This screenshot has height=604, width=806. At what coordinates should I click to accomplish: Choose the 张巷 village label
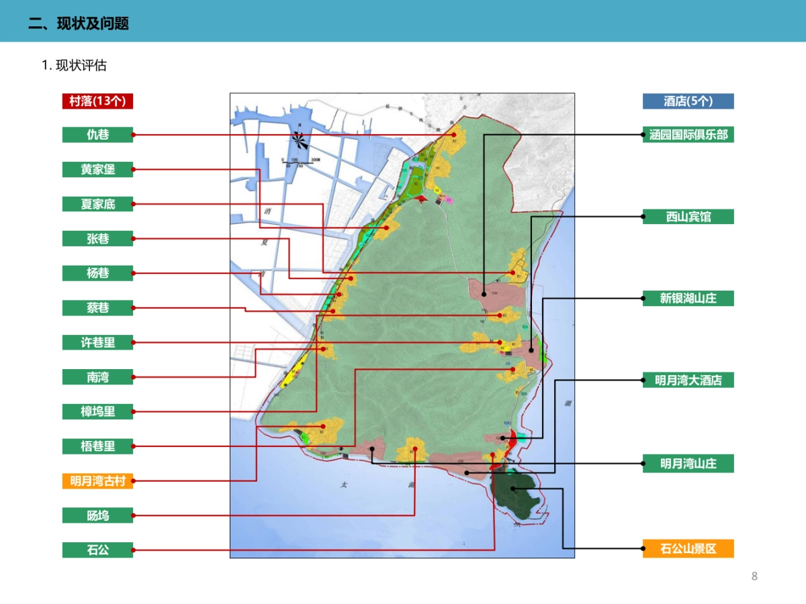point(98,239)
